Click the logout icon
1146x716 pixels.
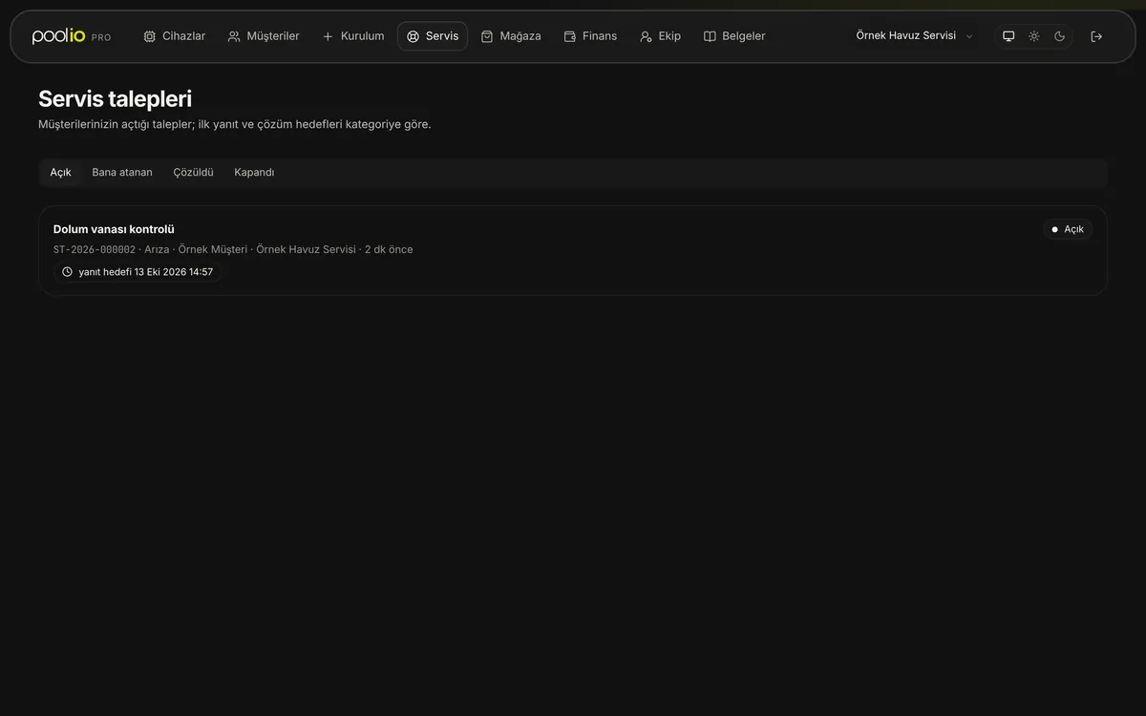pos(1096,36)
